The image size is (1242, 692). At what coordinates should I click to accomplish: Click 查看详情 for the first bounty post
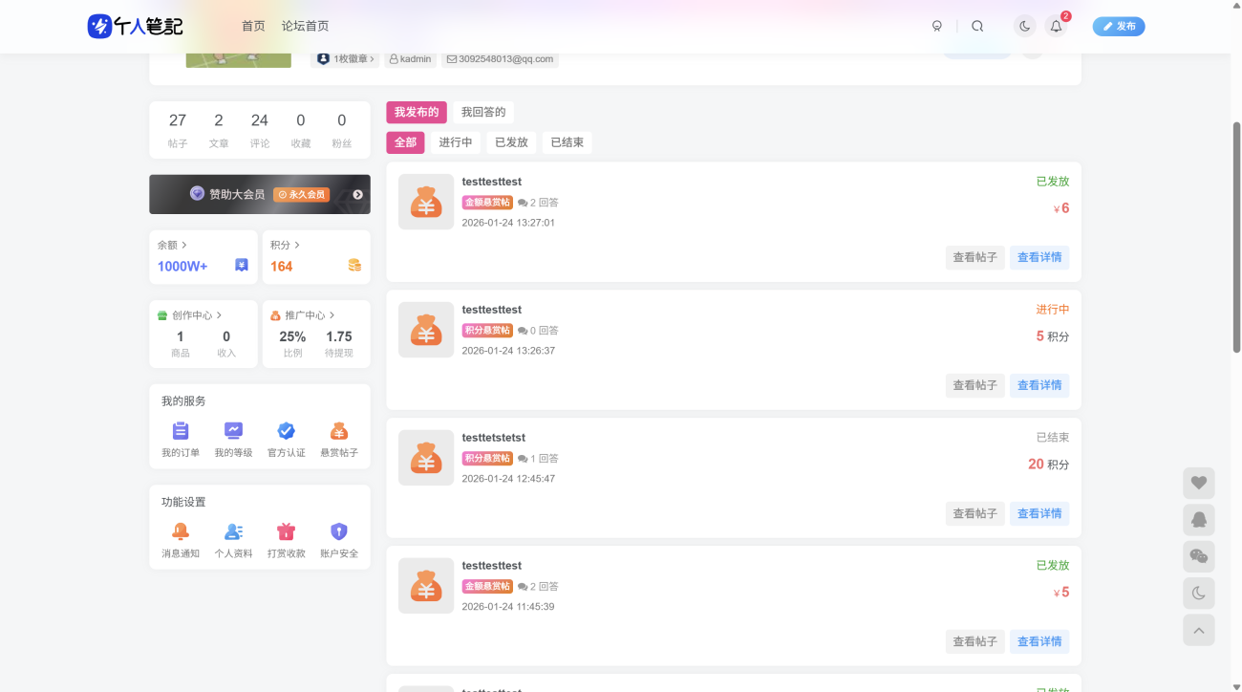click(1039, 257)
